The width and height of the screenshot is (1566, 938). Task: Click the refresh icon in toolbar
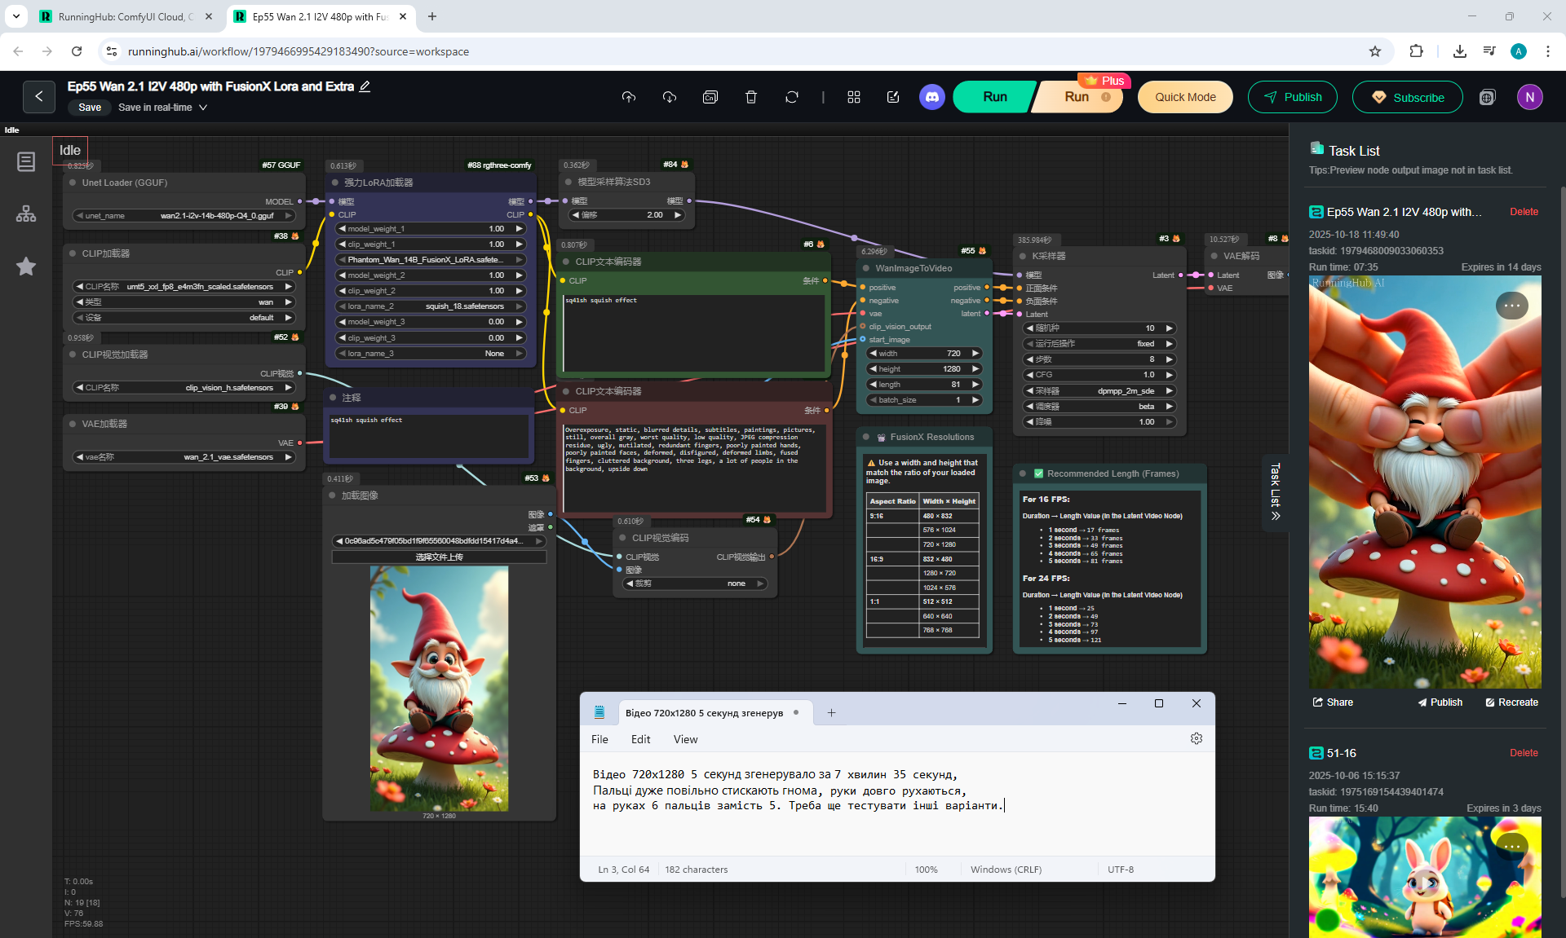pyautogui.click(x=791, y=97)
